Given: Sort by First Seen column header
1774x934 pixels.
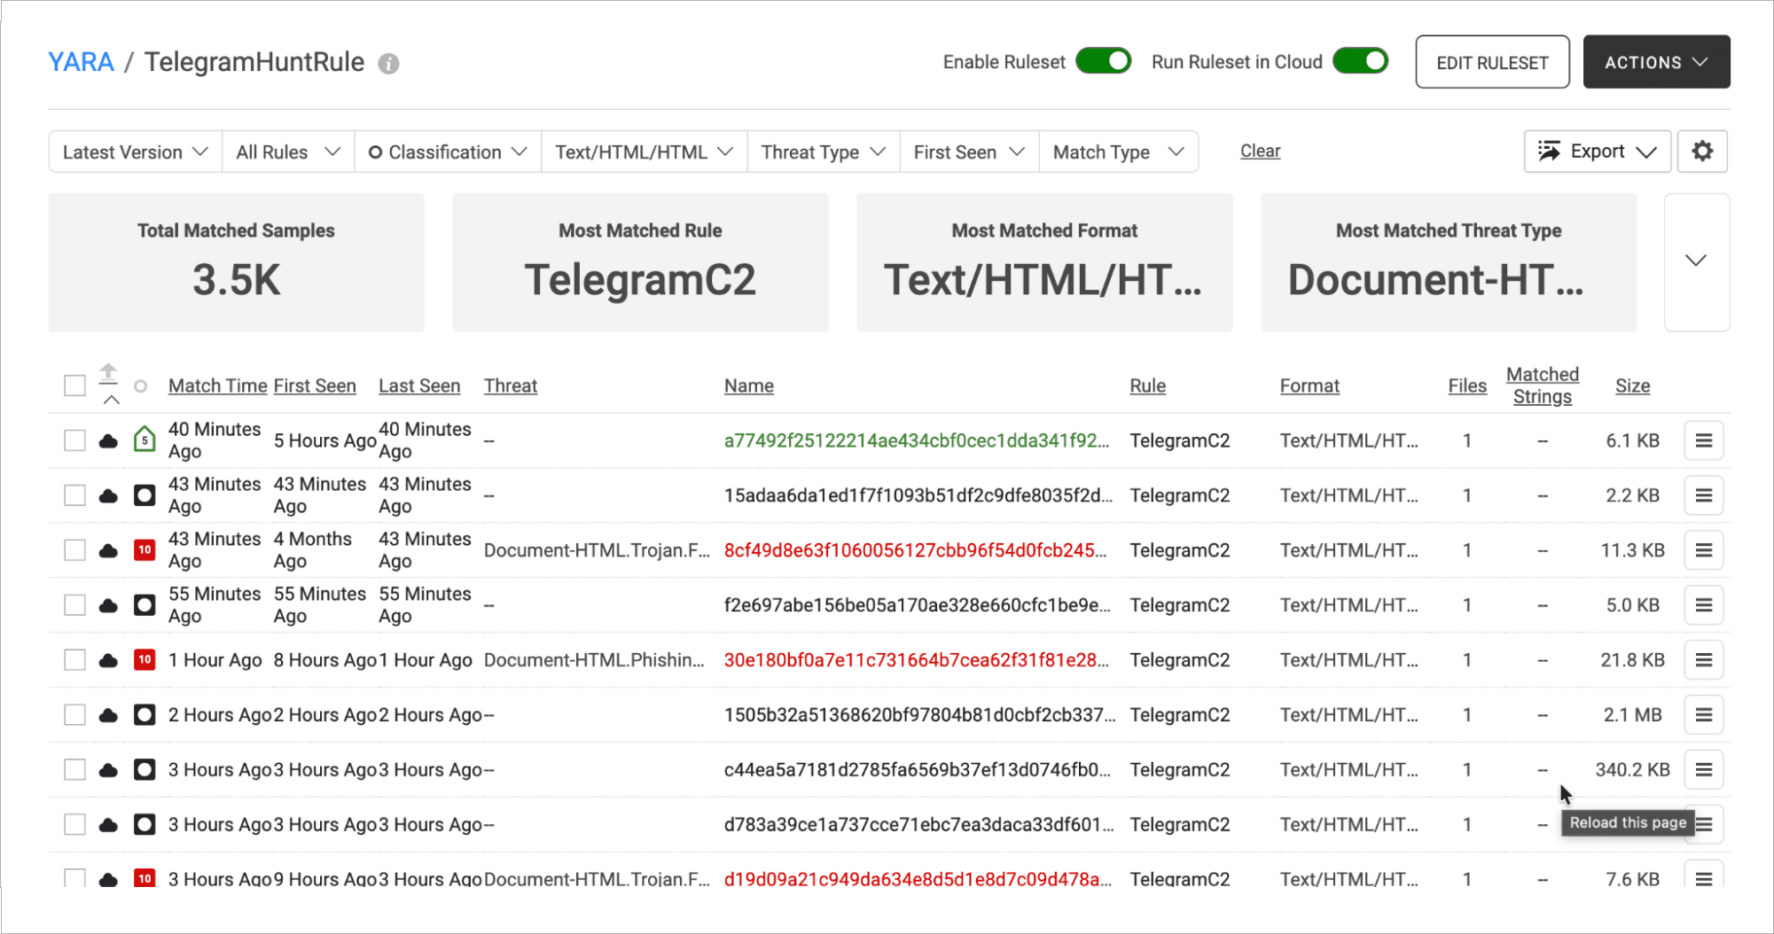Looking at the screenshot, I should (x=315, y=386).
